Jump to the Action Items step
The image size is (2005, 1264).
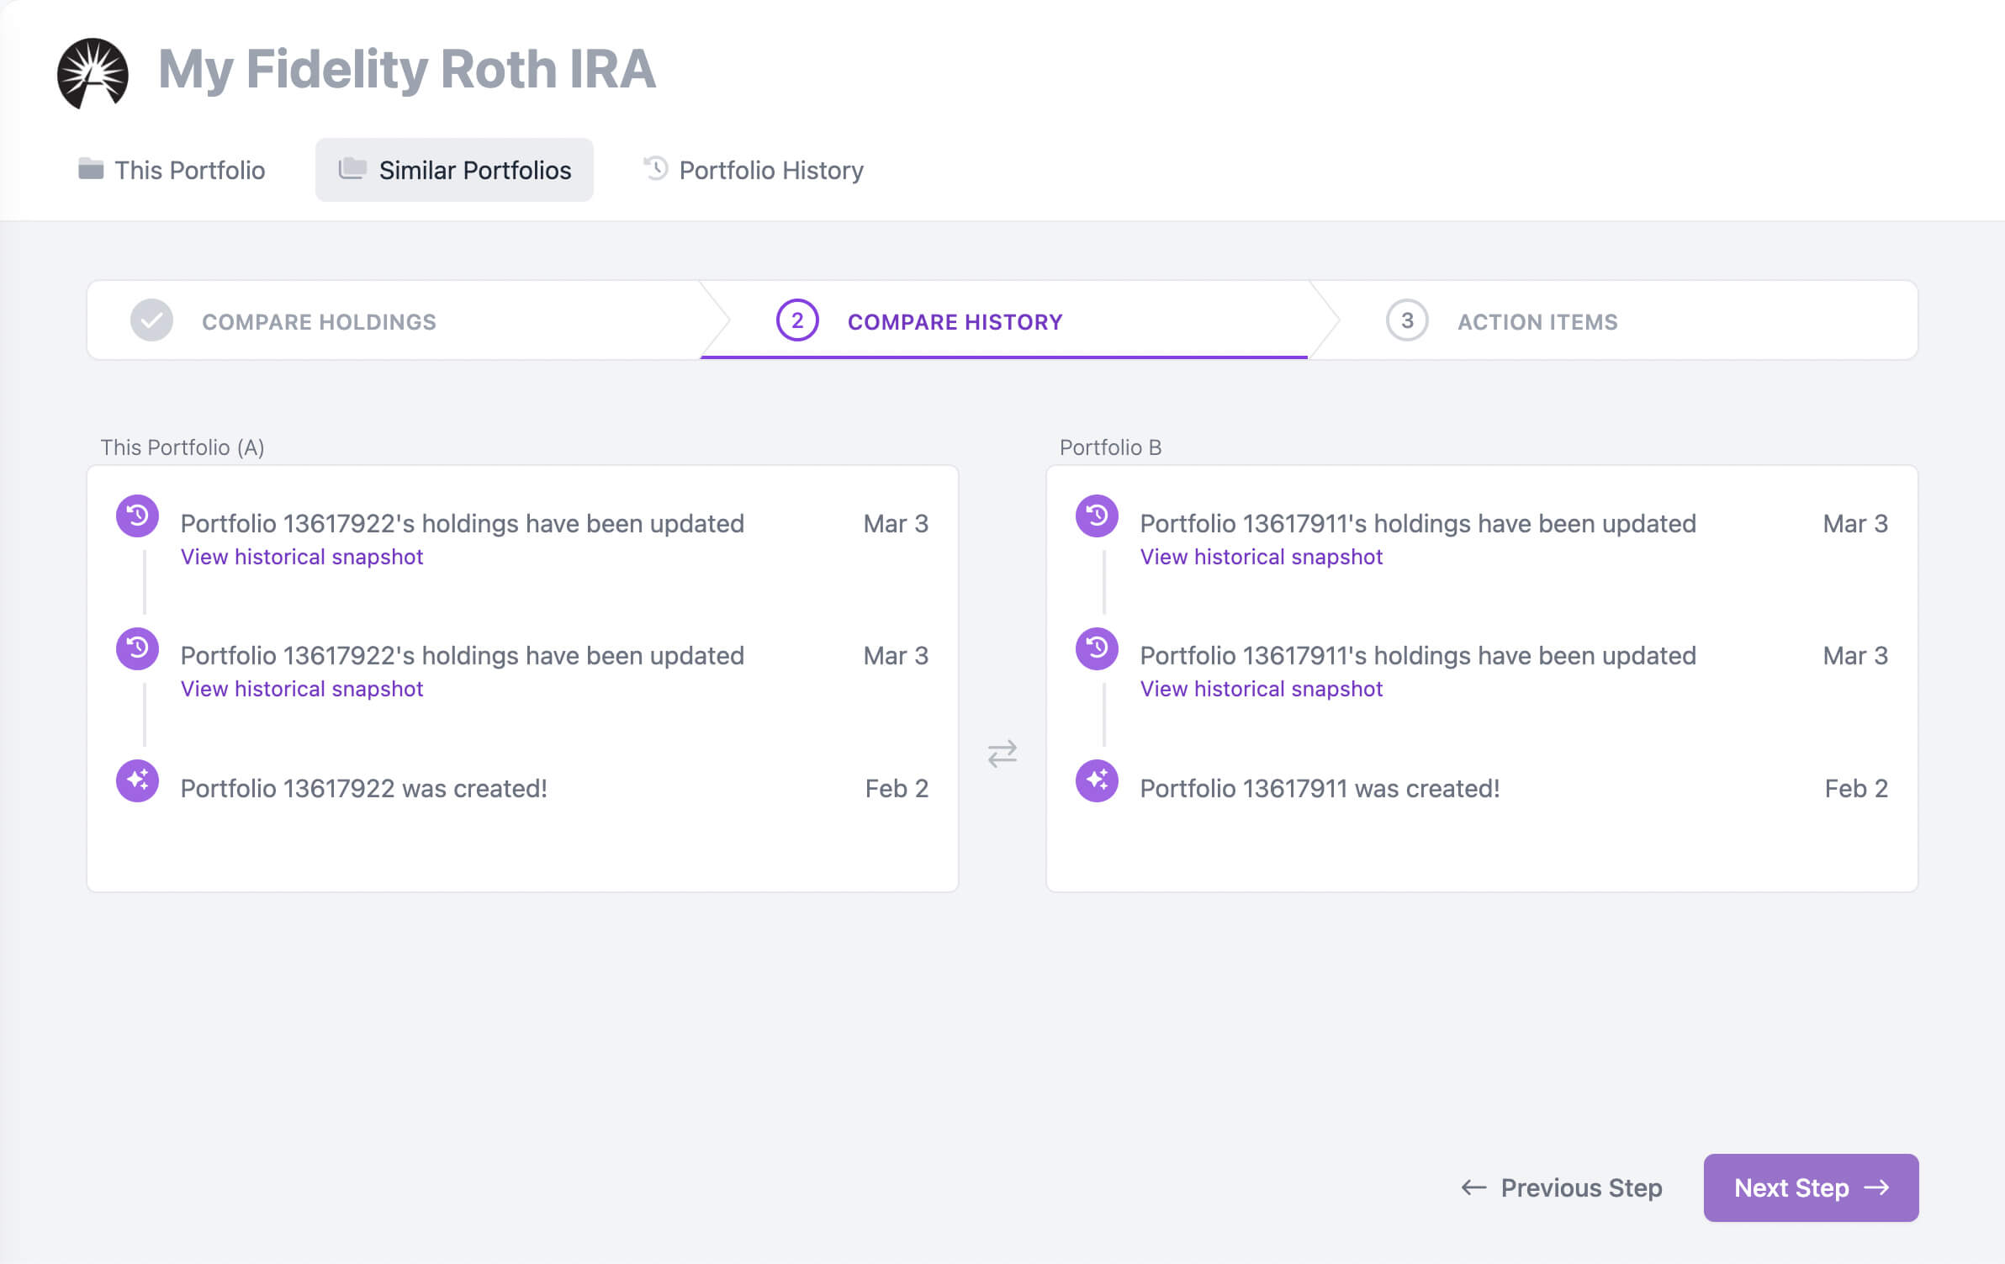(1537, 321)
